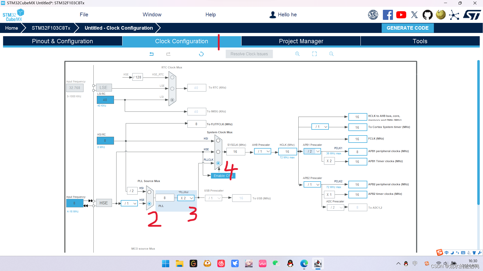Switch to Project Manager tab

click(x=301, y=41)
